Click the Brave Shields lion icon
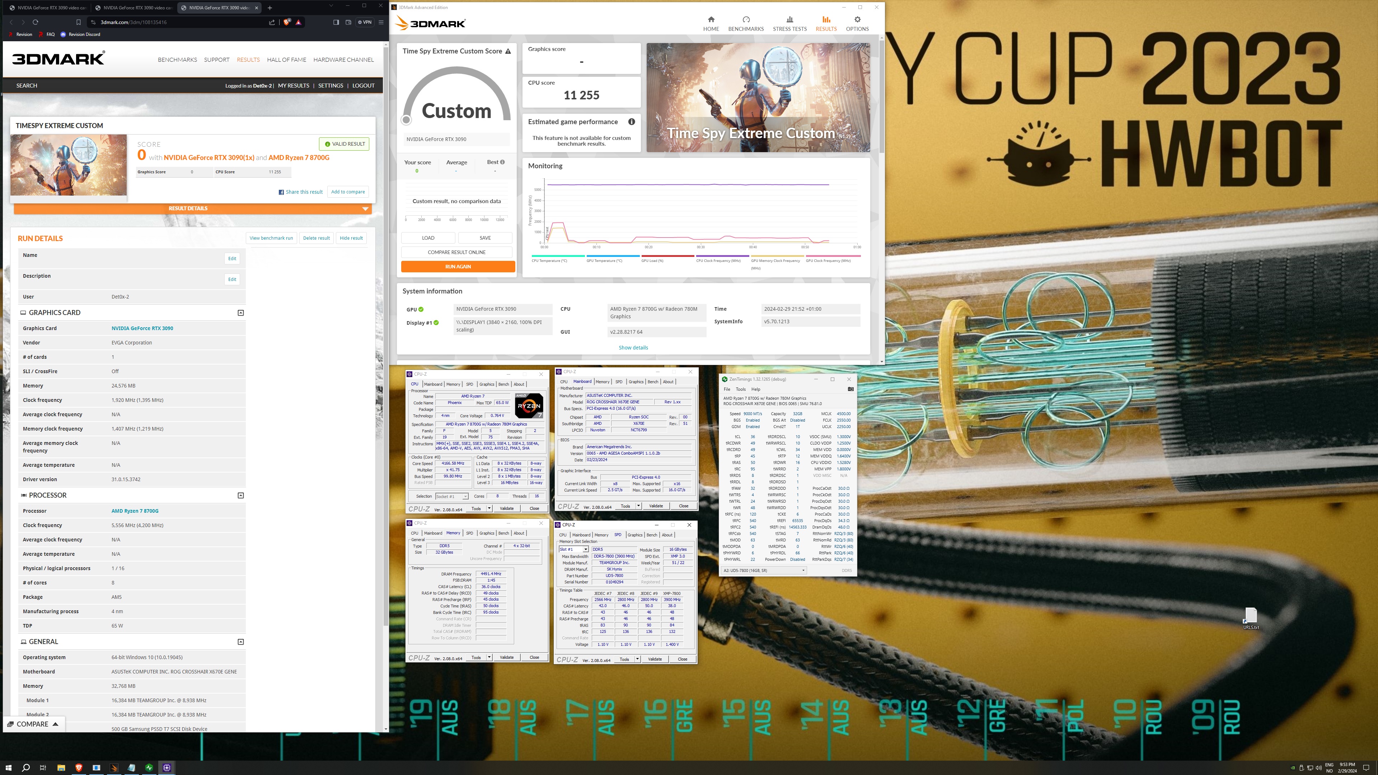 click(x=287, y=22)
